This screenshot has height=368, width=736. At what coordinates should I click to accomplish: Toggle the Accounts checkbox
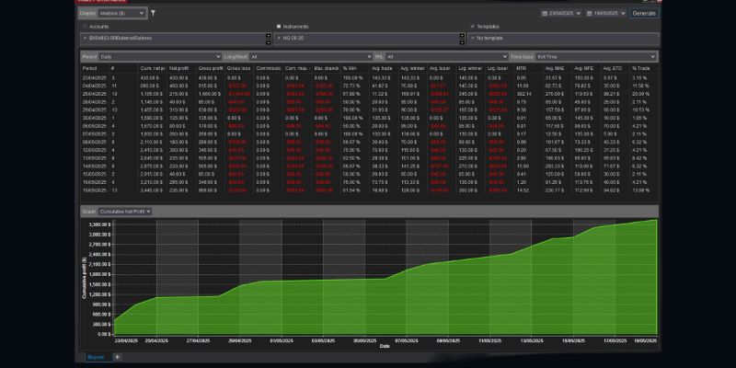click(85, 27)
